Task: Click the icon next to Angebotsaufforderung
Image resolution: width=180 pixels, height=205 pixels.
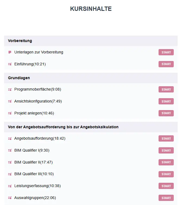Action: (x=10, y=139)
